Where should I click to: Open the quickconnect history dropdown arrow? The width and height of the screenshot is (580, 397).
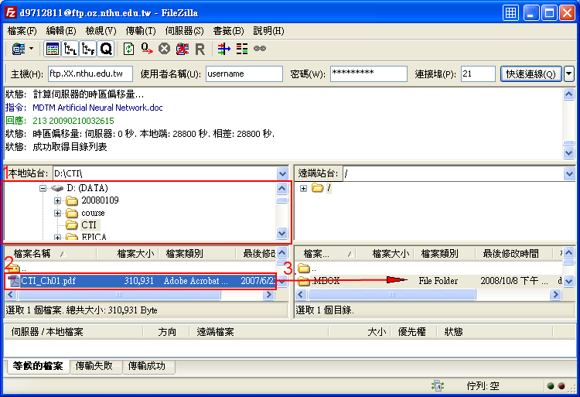pos(569,74)
